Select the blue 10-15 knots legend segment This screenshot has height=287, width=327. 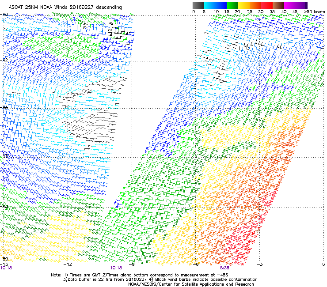(221, 5)
